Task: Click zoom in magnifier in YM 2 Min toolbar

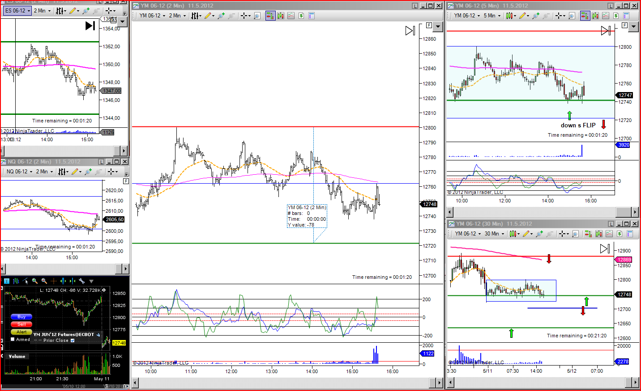Action: click(x=221, y=16)
